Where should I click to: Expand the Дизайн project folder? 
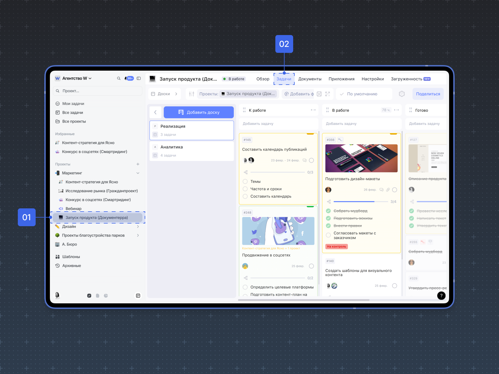[x=138, y=226]
